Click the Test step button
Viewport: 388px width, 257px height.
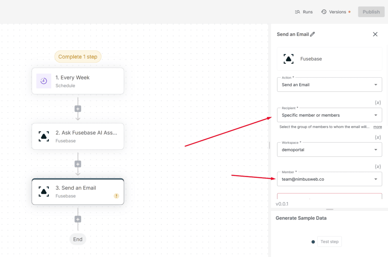click(329, 242)
